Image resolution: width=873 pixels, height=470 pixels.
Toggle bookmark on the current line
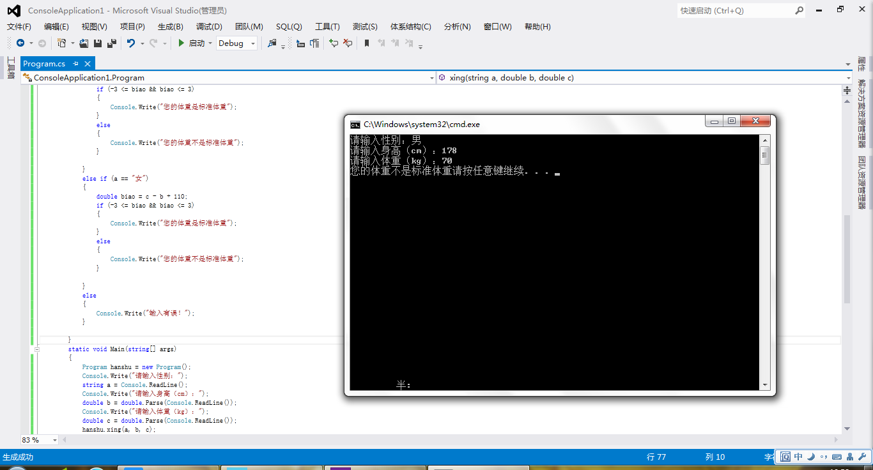pyautogui.click(x=367, y=43)
